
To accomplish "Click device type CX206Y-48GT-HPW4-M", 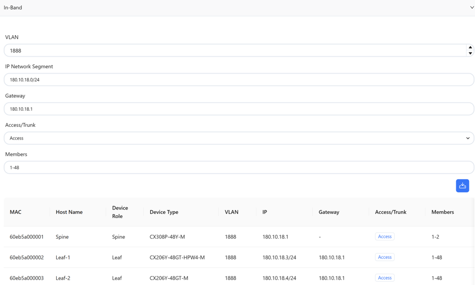I will tap(177, 257).
